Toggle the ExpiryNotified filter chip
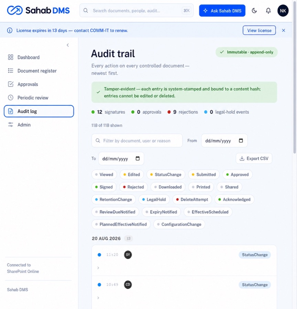Viewport: 297px width, 309px height. pyautogui.click(x=161, y=212)
